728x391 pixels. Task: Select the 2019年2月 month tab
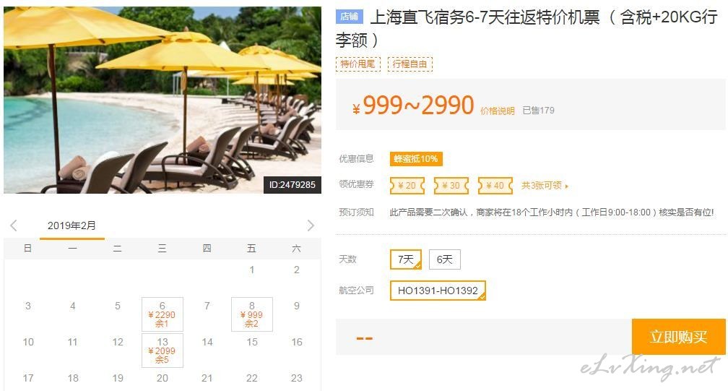pyautogui.click(x=72, y=227)
